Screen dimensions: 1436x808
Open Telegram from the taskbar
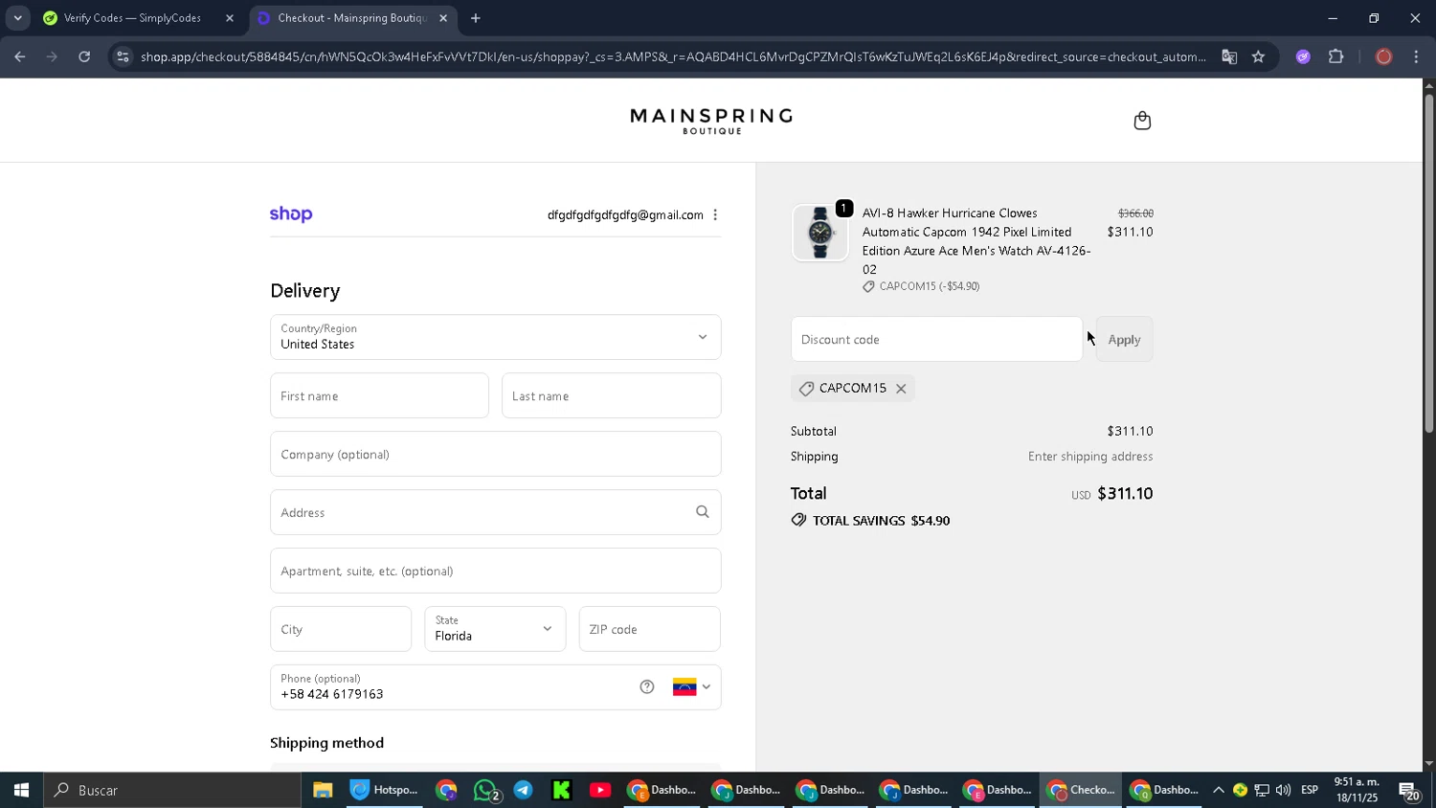(524, 790)
